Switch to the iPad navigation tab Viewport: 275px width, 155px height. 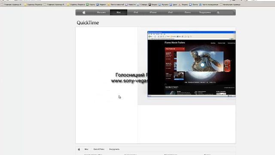pos(170,12)
